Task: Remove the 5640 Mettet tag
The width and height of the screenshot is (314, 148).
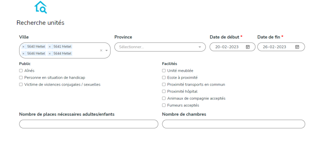Action: click(23, 46)
